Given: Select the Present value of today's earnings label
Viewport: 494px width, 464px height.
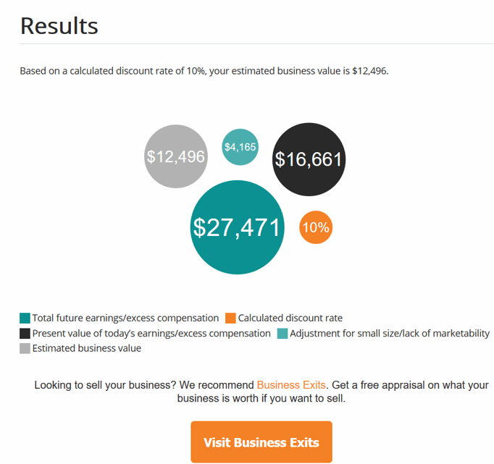Looking at the screenshot, I should point(151,333).
